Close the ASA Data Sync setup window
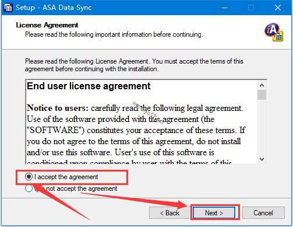The image size is (293, 227). [278, 8]
